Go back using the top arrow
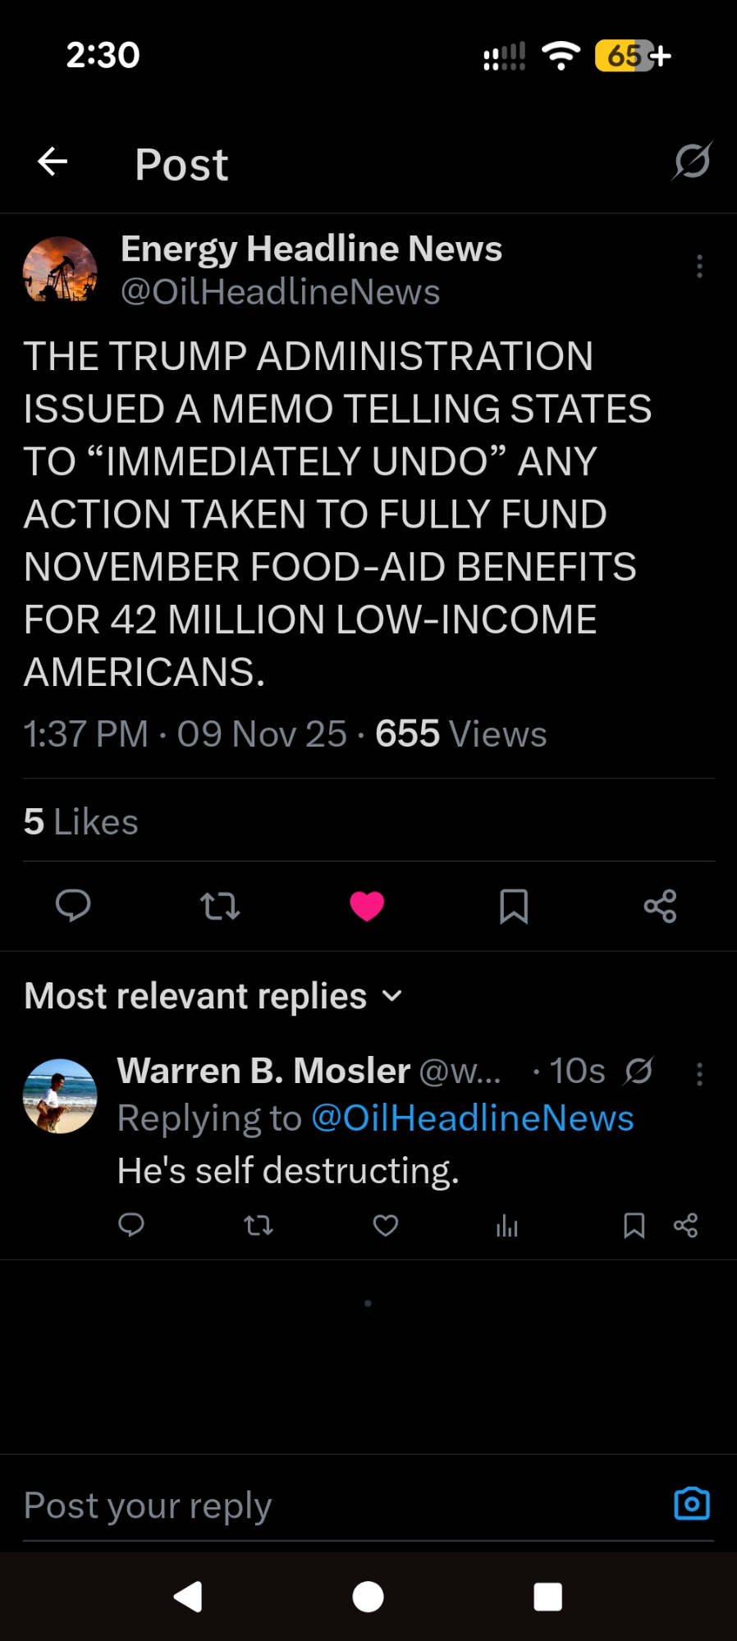Screen dimensions: 737x1641 point(53,162)
